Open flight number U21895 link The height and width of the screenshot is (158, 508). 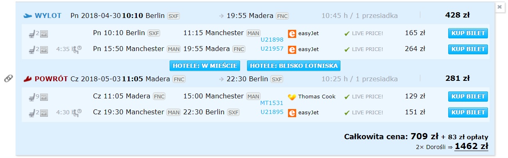(272, 112)
